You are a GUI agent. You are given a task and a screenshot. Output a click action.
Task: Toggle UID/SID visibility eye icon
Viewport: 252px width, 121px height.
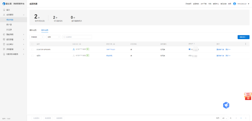[x=80, y=44]
